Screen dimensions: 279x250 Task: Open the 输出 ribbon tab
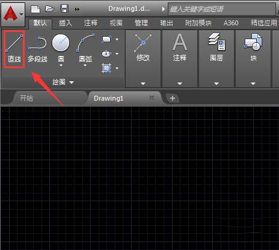tap(167, 23)
